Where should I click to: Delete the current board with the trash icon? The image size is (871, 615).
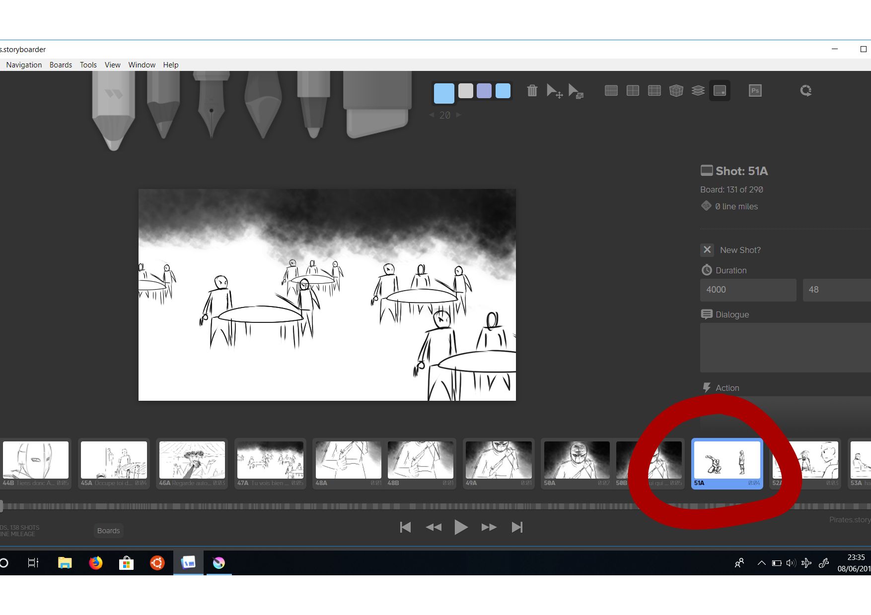[532, 91]
